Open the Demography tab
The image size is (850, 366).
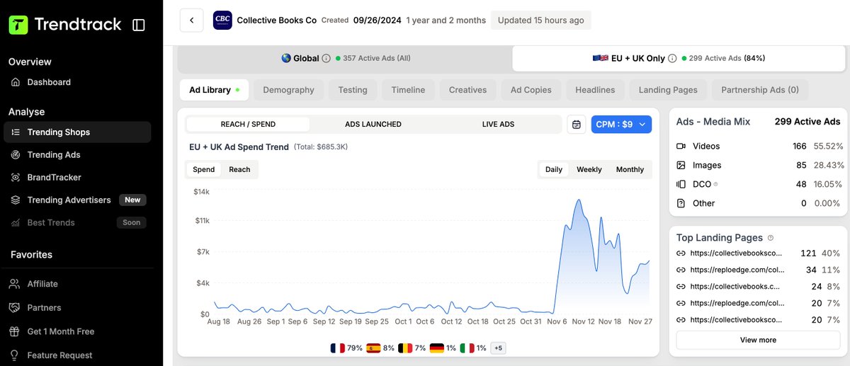288,90
